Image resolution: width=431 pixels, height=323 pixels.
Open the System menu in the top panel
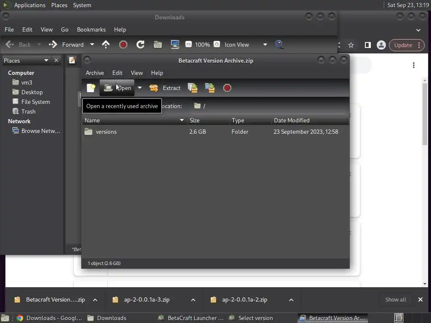tap(82, 5)
